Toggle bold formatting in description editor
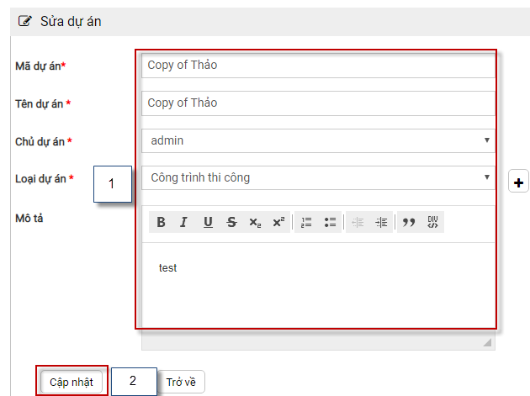The image size is (530, 396). click(x=160, y=222)
